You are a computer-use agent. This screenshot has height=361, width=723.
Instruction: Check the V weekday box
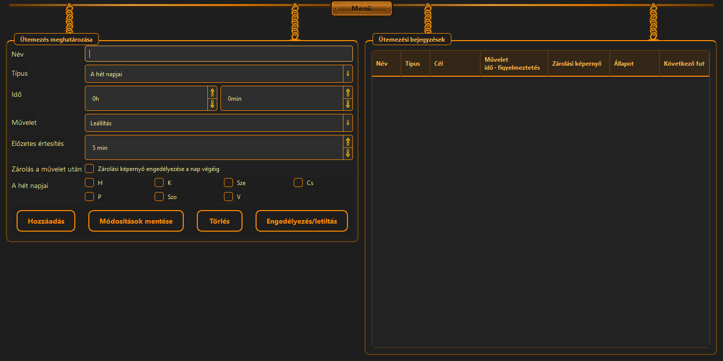pyautogui.click(x=228, y=197)
